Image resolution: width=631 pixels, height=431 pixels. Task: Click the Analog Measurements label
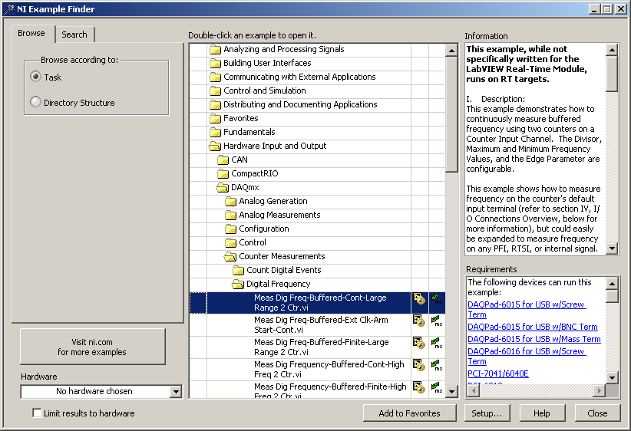(279, 215)
